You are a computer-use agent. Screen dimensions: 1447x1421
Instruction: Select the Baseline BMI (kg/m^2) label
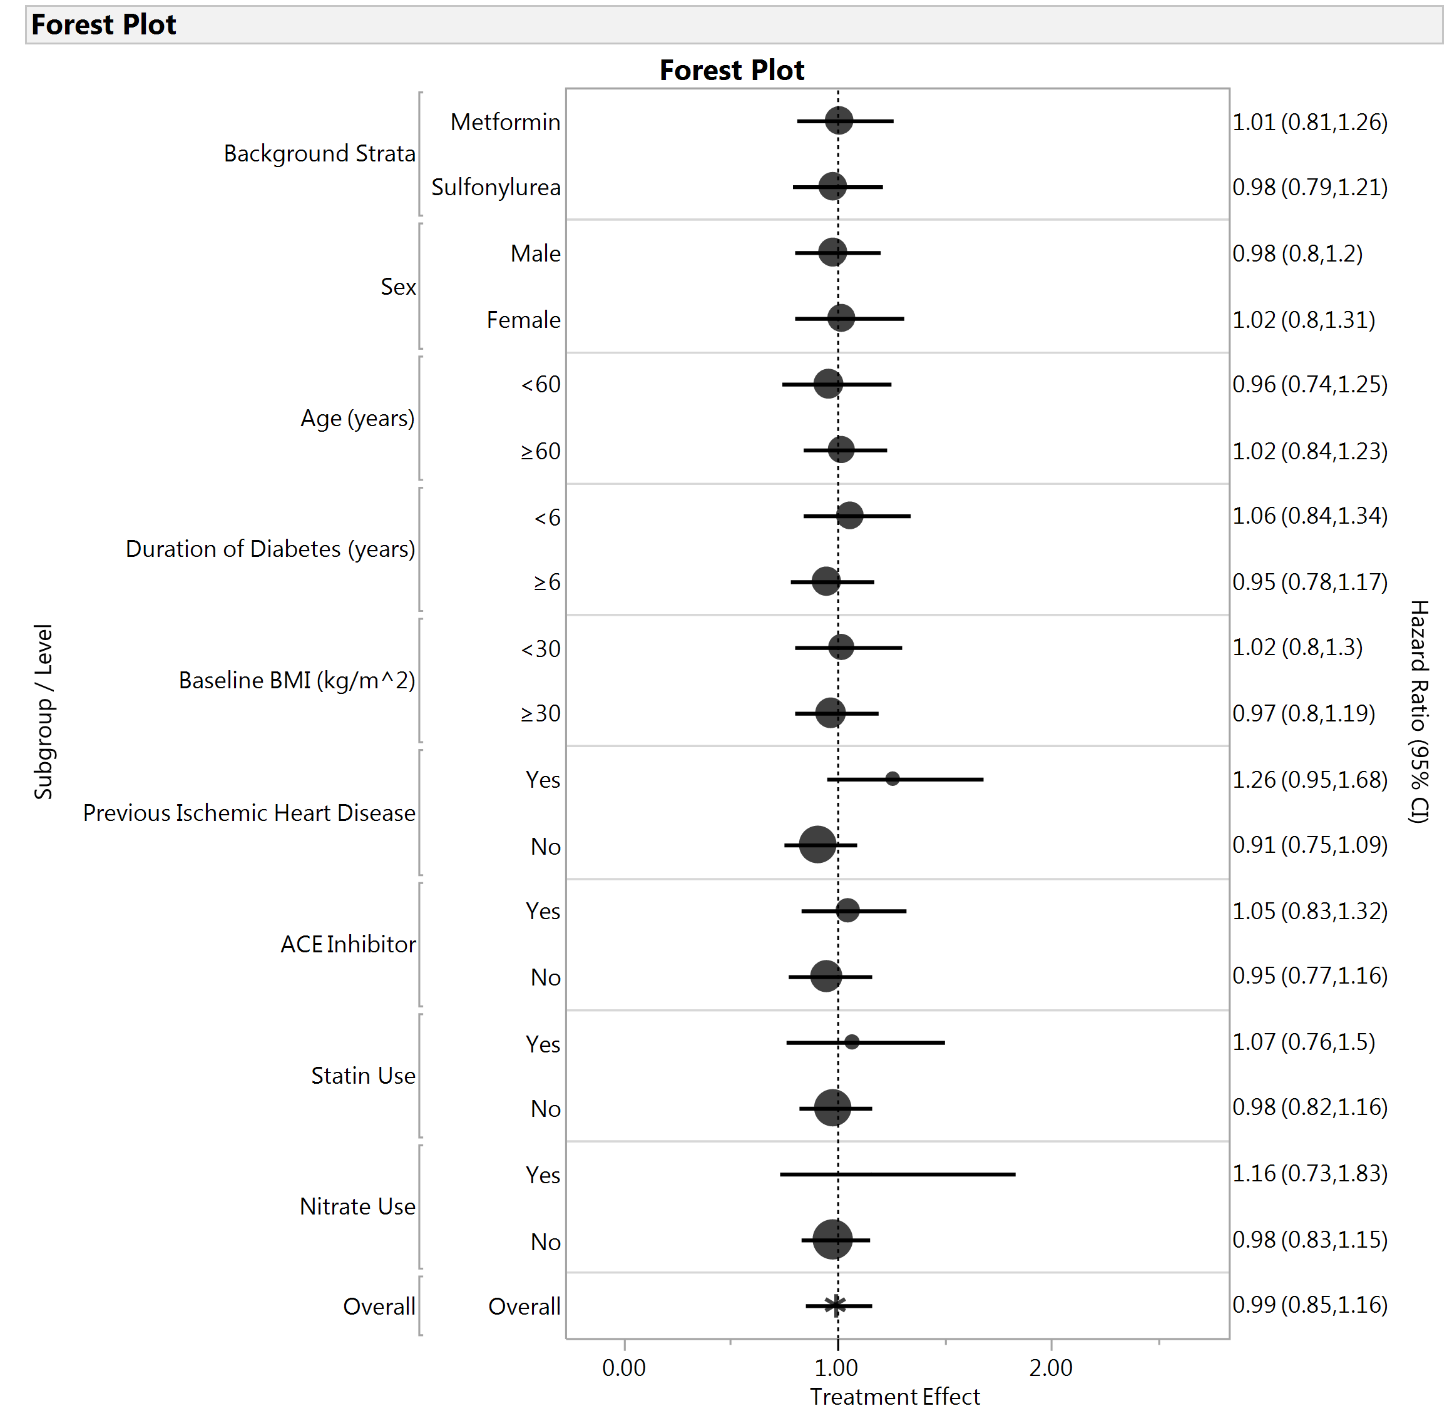tap(297, 681)
